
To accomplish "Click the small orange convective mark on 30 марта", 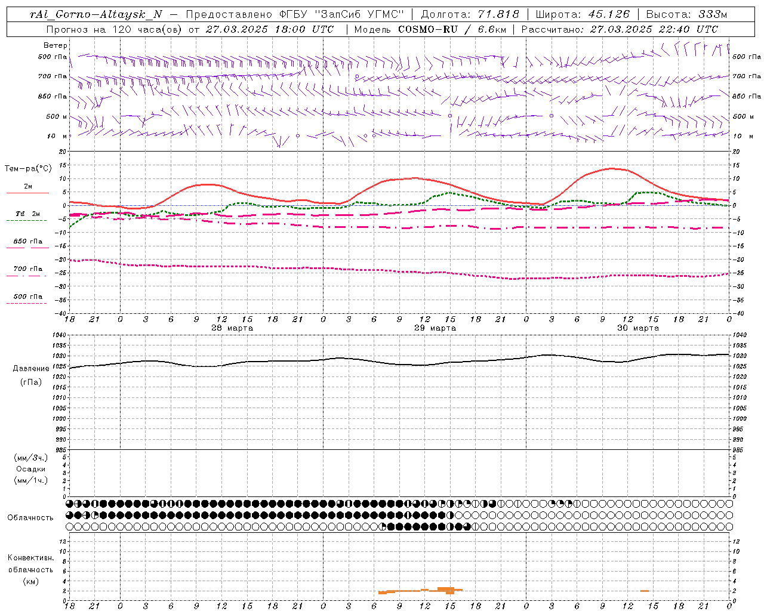I will (x=645, y=591).
